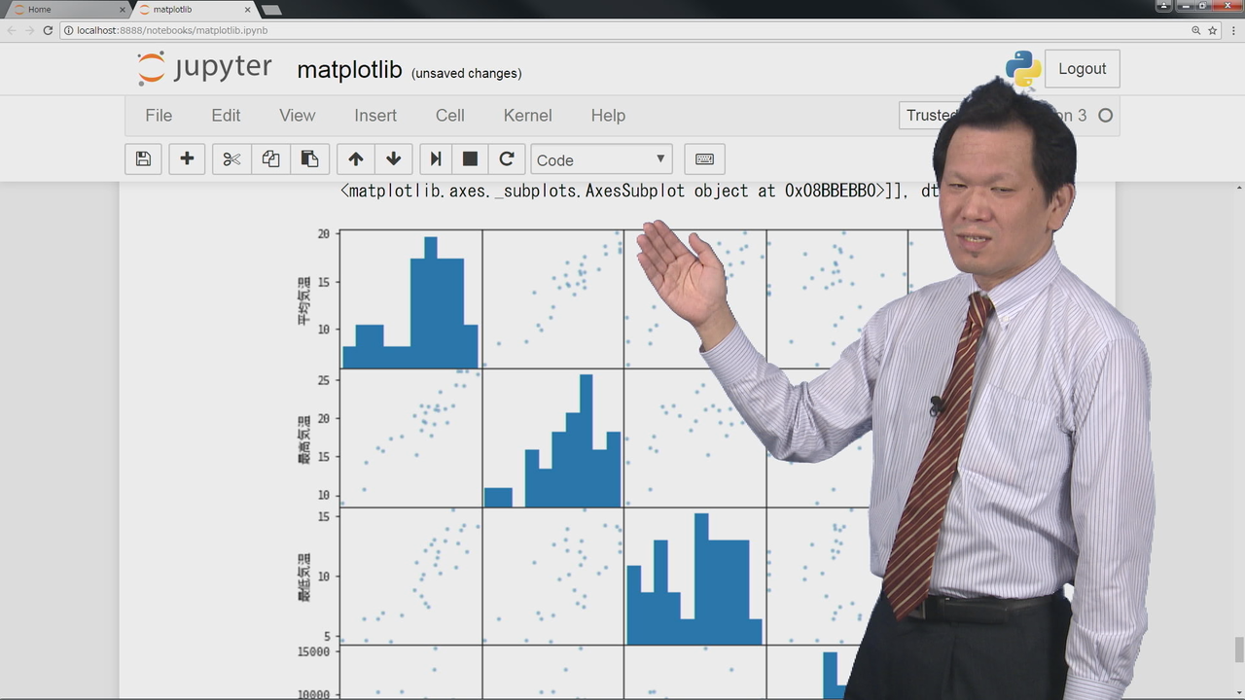The image size is (1245, 700).
Task: Click the 平均気温 histogram plot
Action: [x=410, y=299]
